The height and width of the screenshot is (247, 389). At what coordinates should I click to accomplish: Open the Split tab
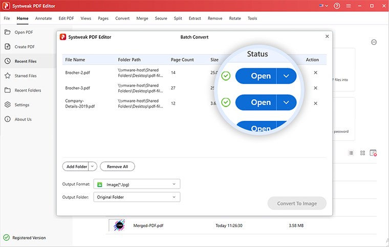[178, 18]
